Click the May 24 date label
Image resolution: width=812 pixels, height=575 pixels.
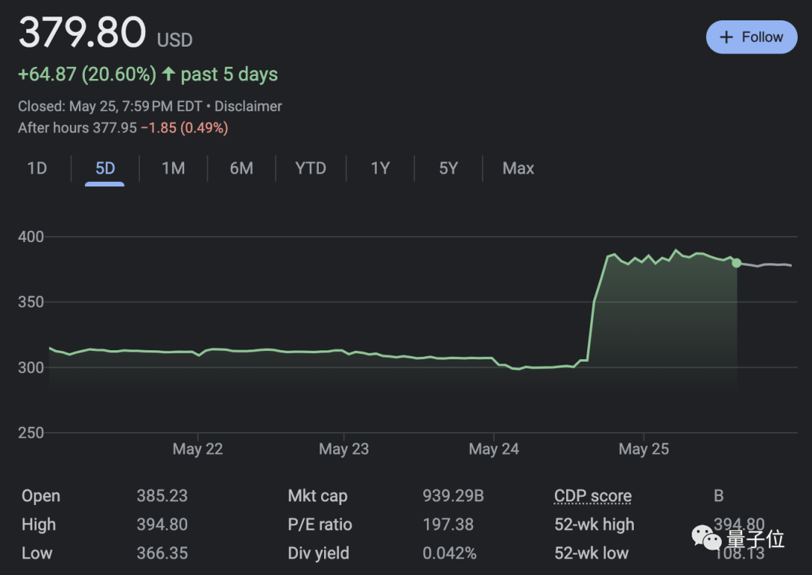(494, 449)
